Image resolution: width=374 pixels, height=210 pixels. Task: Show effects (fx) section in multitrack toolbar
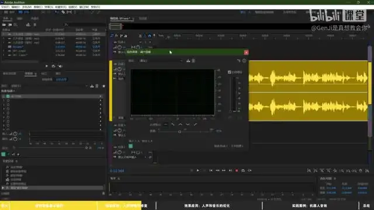(116, 36)
